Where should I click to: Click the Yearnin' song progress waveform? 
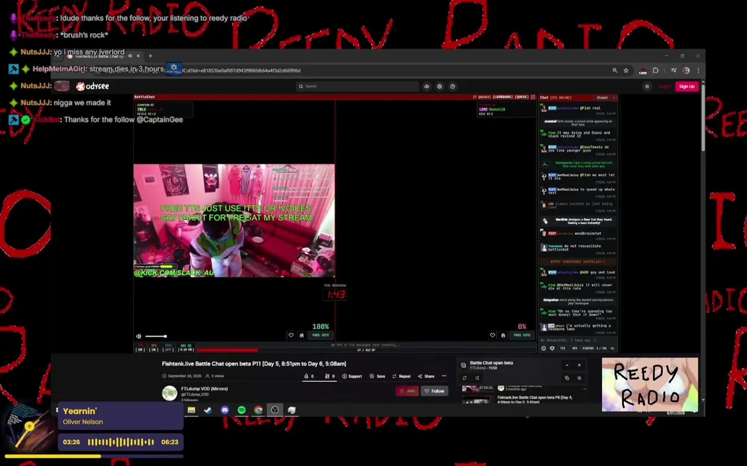click(x=120, y=442)
